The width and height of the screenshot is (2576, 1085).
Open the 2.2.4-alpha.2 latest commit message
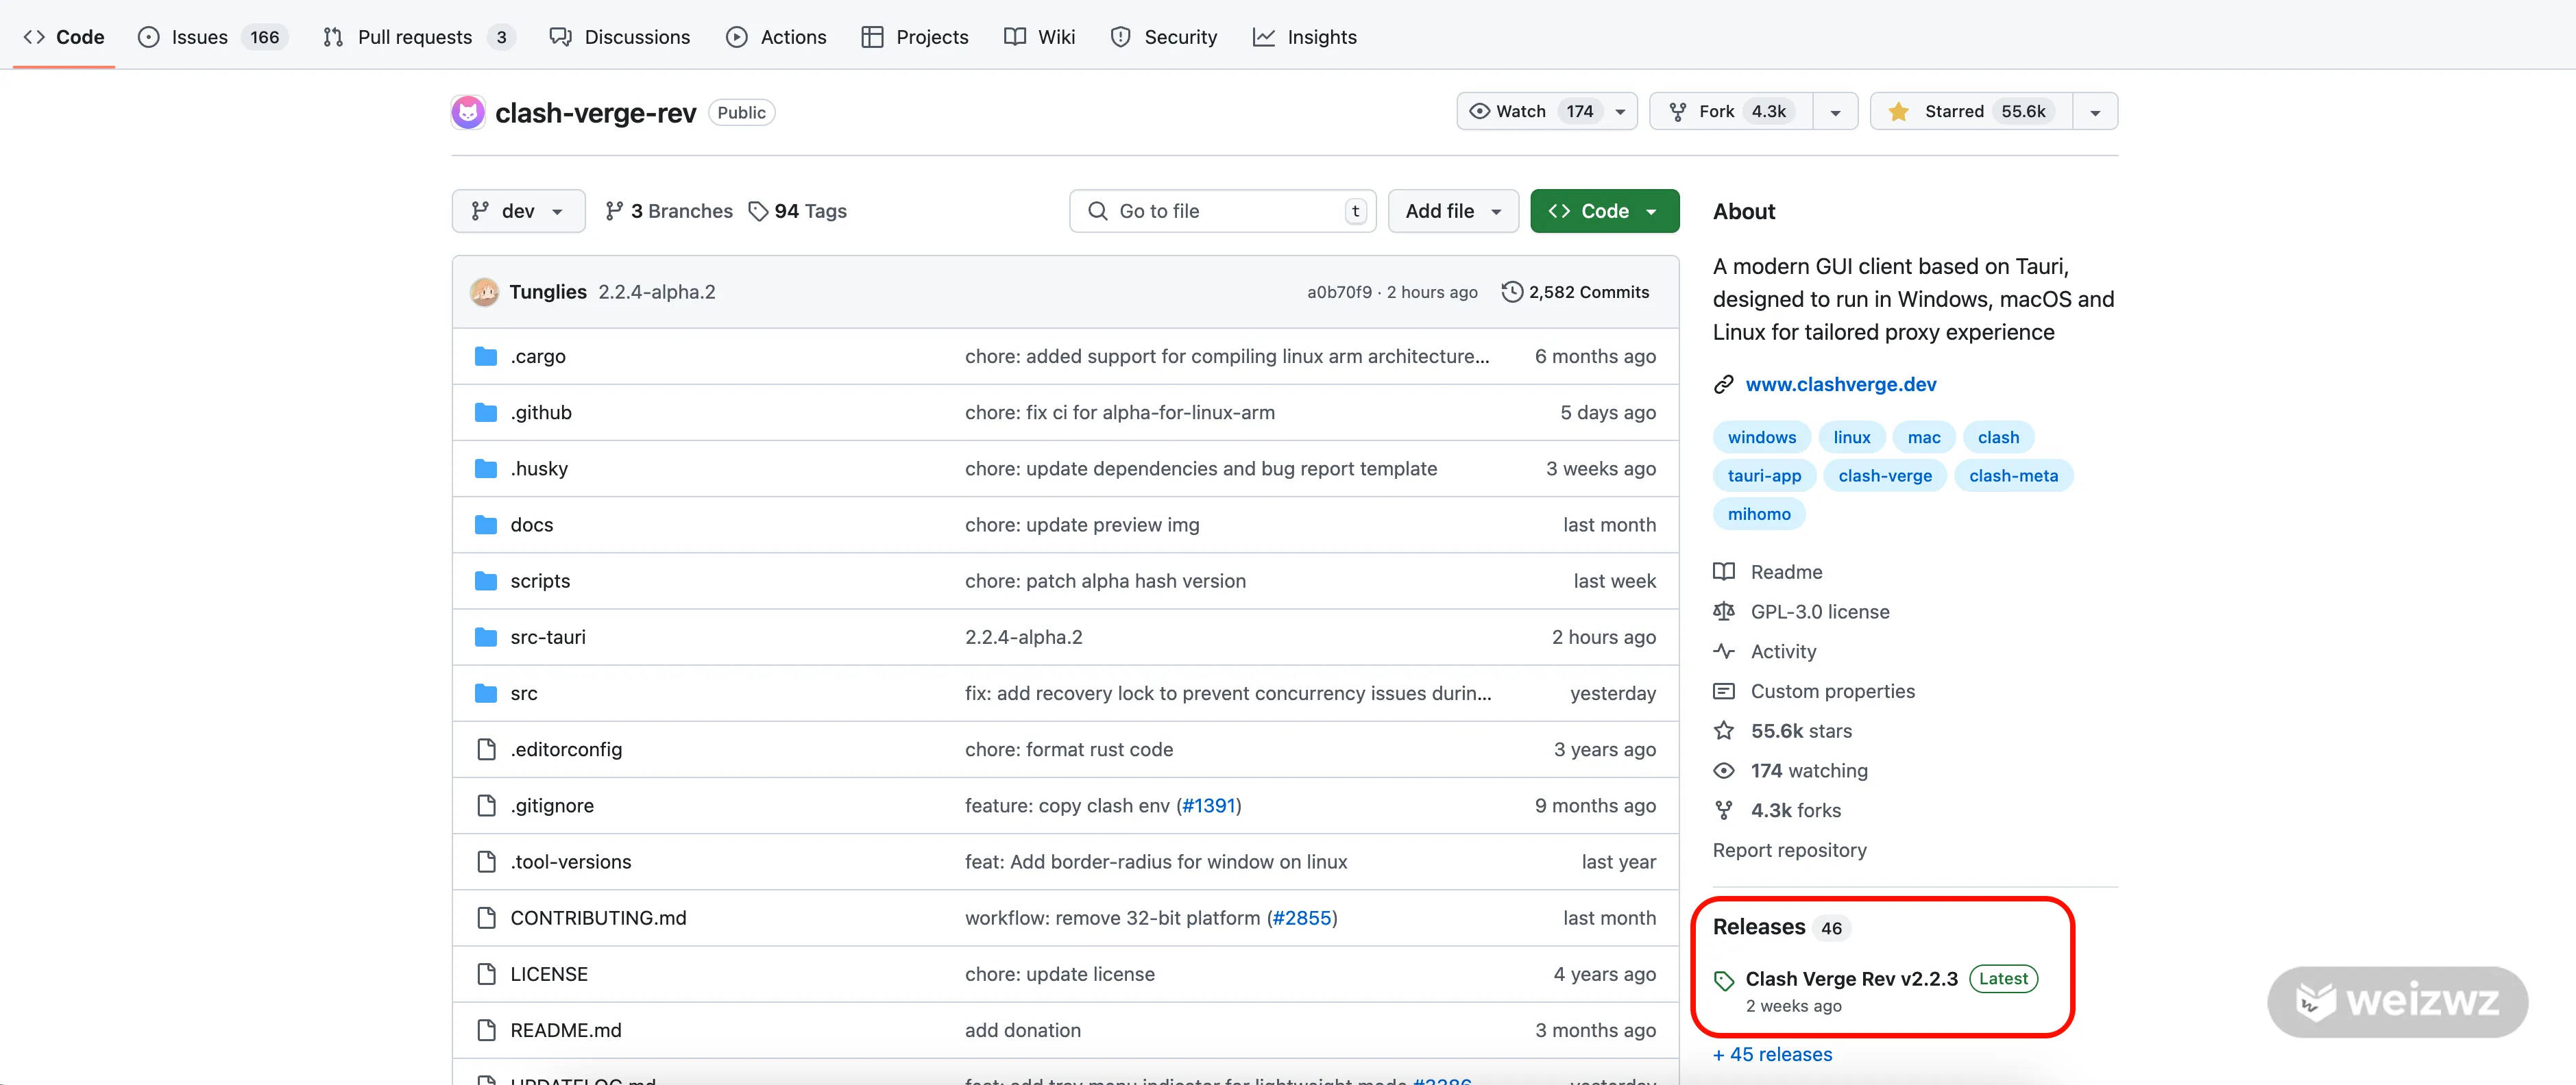[657, 292]
